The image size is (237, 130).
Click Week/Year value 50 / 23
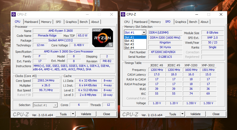212,42
